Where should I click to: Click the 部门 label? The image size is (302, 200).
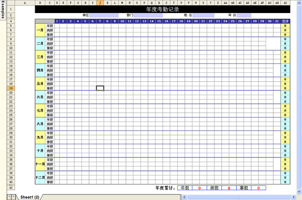coord(130,15)
